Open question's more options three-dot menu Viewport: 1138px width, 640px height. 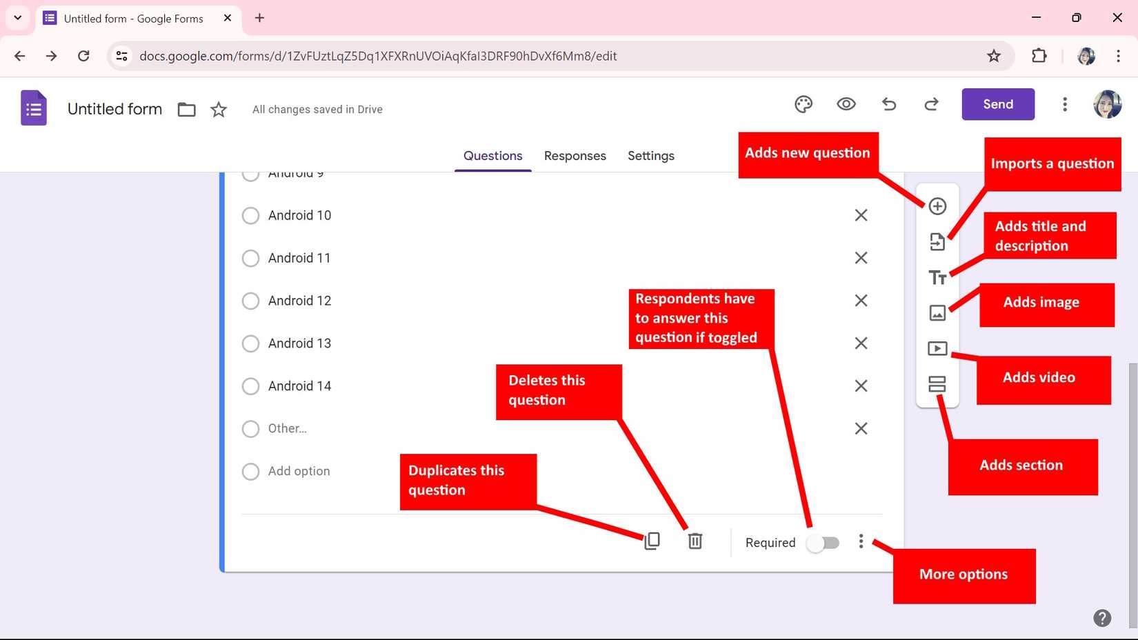[x=861, y=541]
